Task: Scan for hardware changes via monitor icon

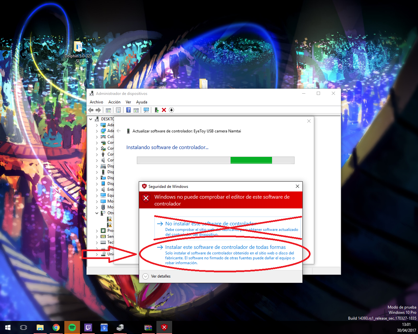Action: coord(146,110)
